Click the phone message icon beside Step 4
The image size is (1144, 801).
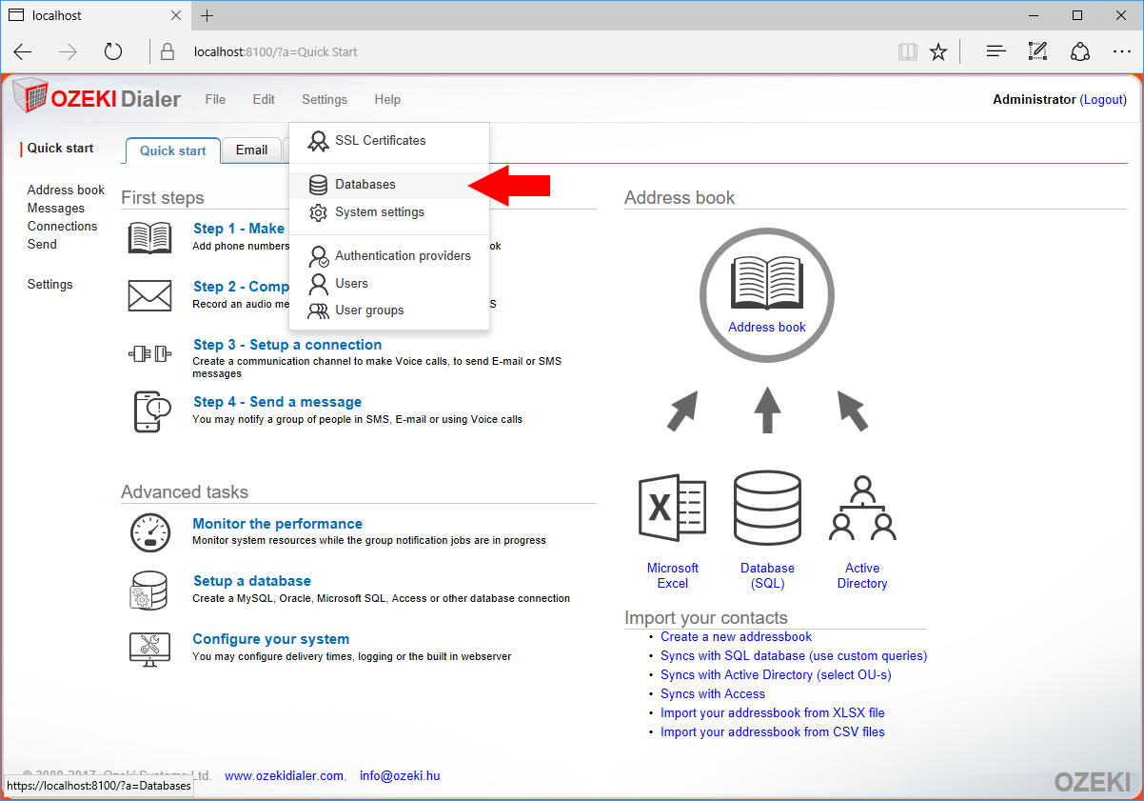149,411
